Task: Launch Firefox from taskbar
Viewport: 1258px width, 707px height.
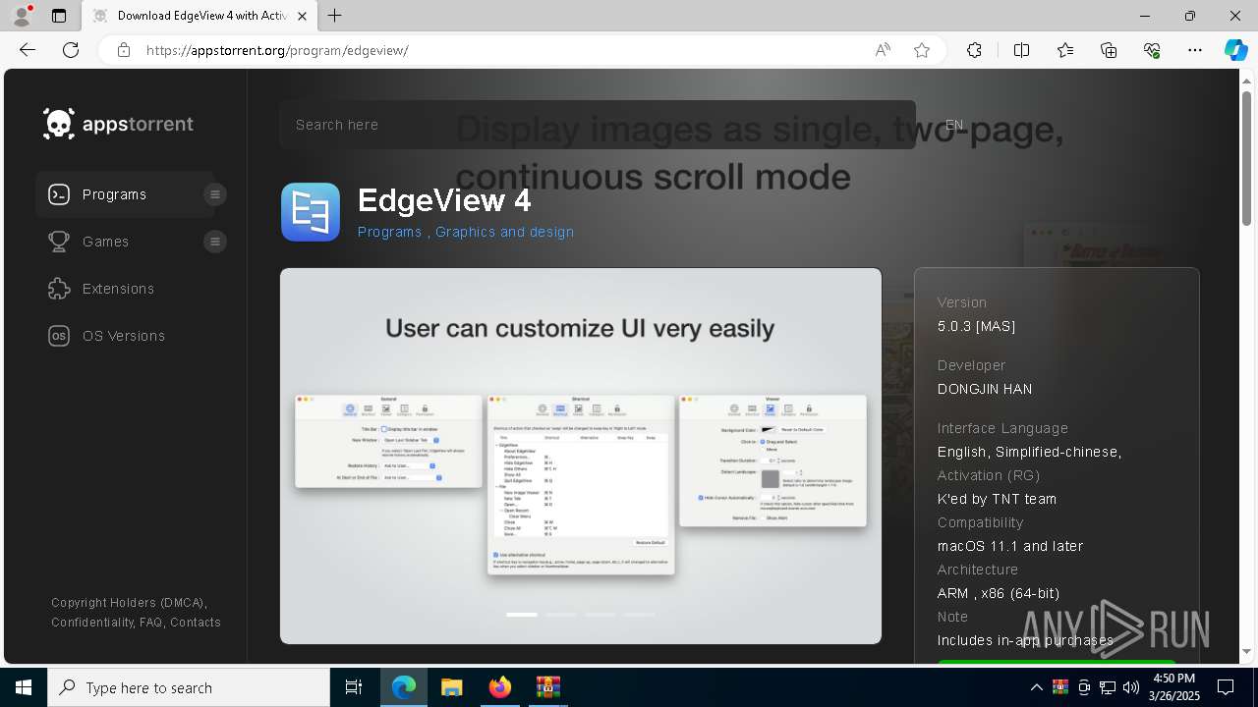Action: (500, 687)
